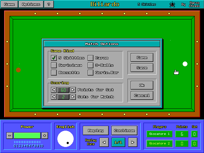
Task: Enable the Carom game kind
Action: click(x=91, y=58)
